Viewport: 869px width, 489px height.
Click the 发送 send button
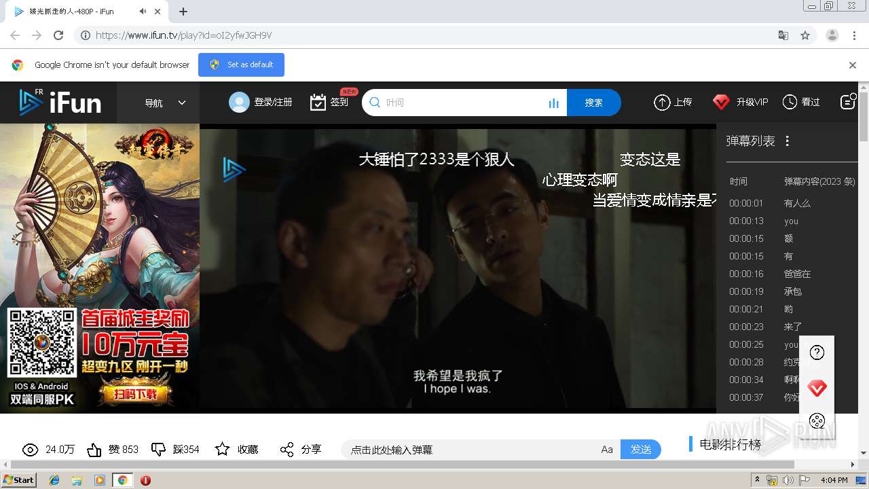[641, 450]
